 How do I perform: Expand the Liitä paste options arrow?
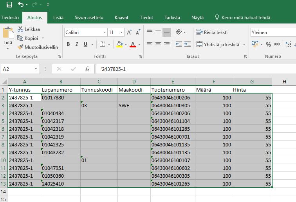pyautogui.click(x=7, y=49)
